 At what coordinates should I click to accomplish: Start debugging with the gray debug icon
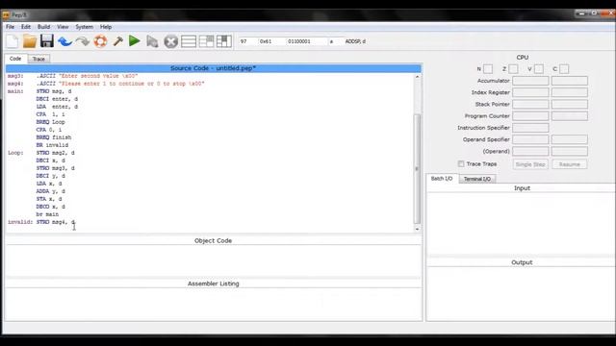pyautogui.click(x=152, y=41)
